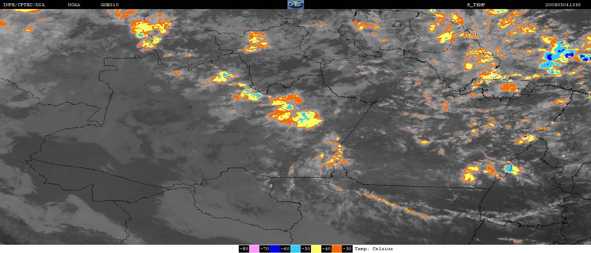Click the NOAA header label
591x253 pixels.
click(74, 5)
